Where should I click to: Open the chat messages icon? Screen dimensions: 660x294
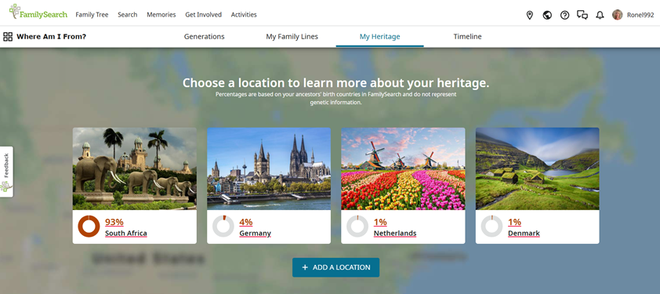point(582,15)
